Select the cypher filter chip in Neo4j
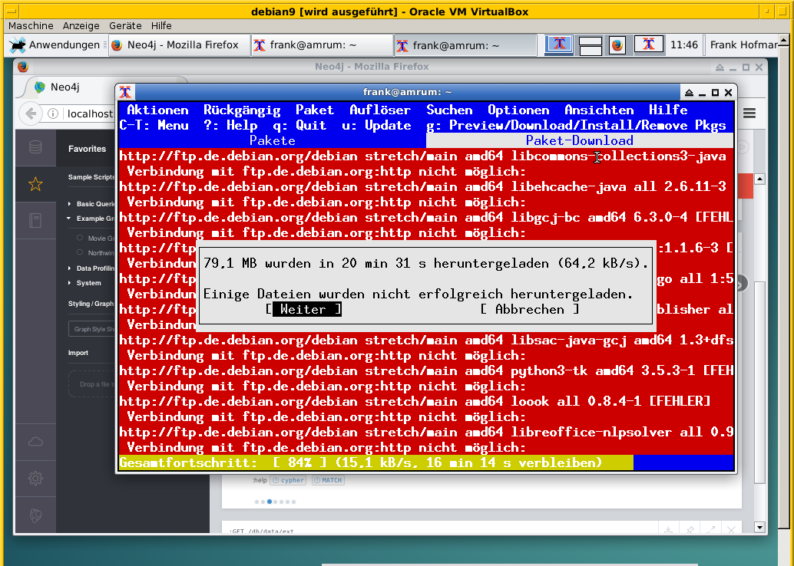 tap(288, 479)
